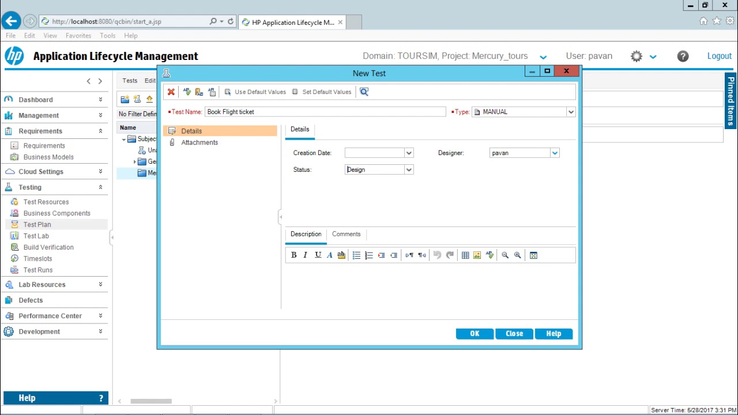Open the Type dropdown showing MANUAL
Viewport: 738px width, 415px height.
point(571,112)
